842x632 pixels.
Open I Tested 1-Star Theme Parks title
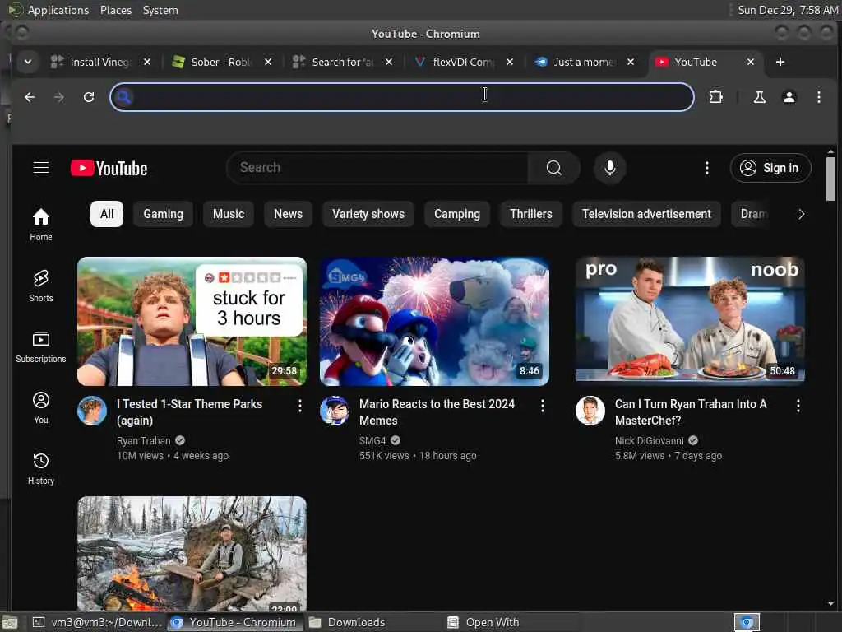(x=190, y=412)
